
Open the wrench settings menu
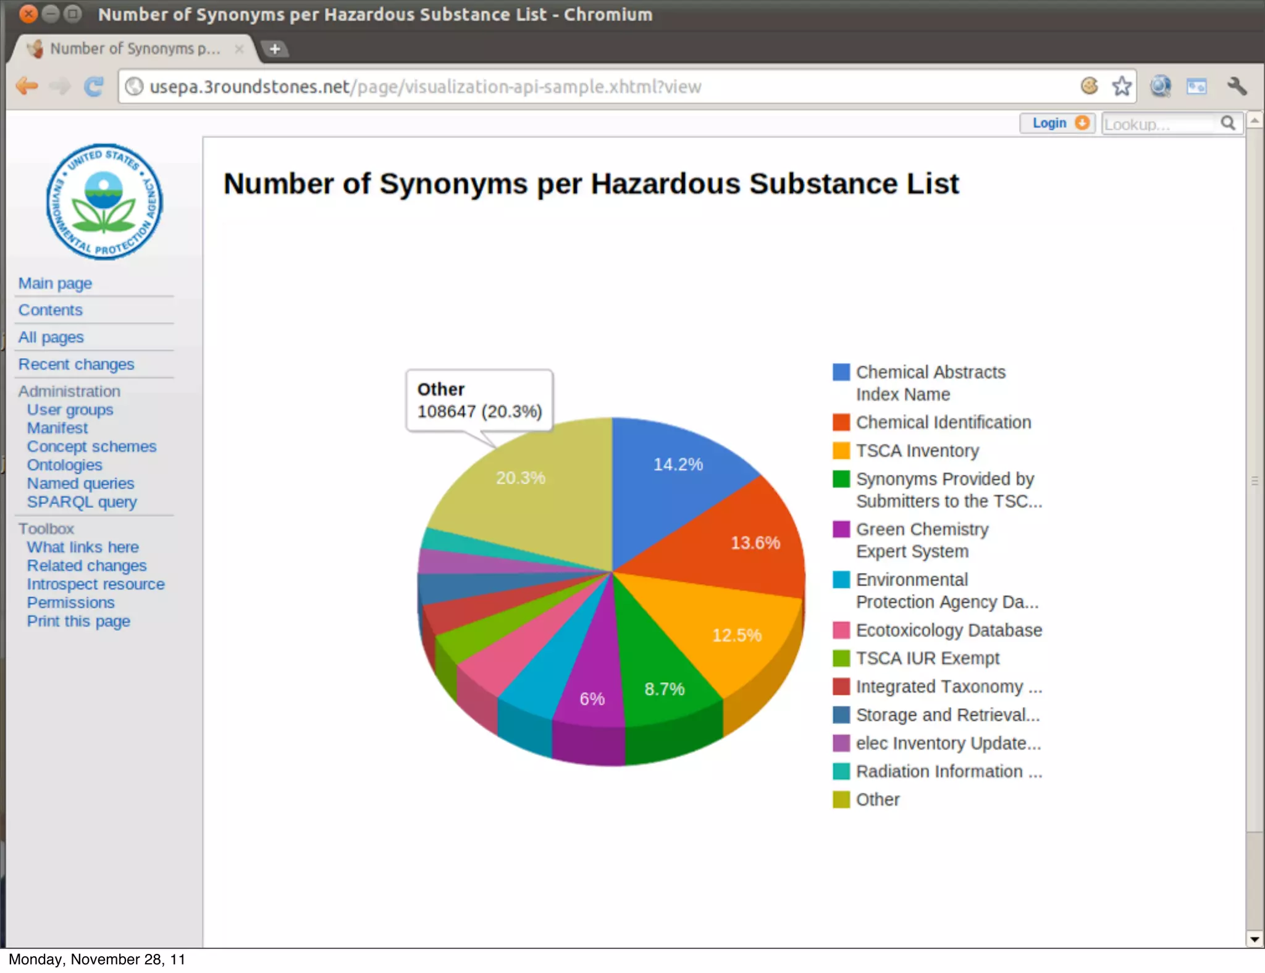coord(1237,86)
